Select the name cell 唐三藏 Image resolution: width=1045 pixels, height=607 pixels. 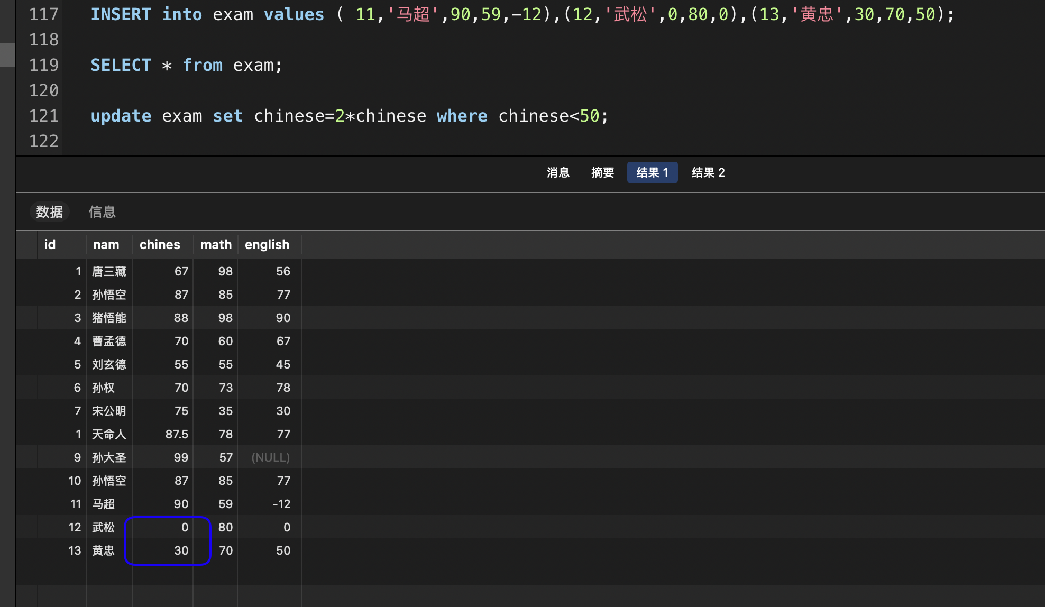[109, 271]
